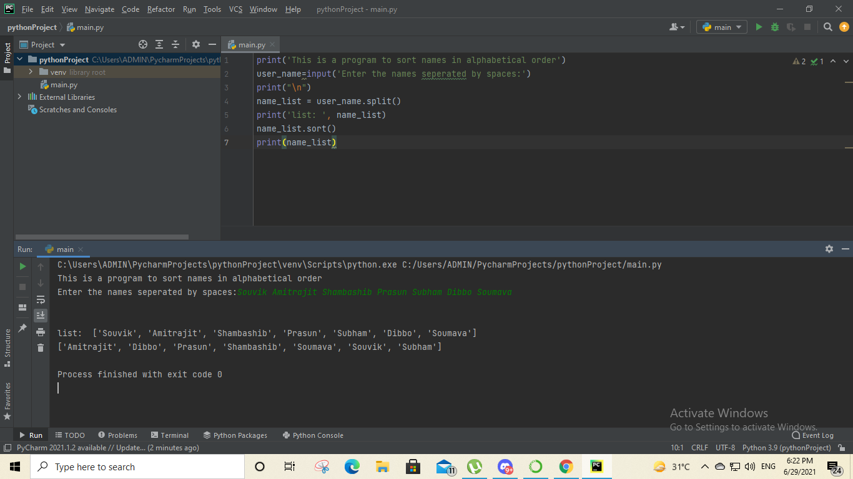Image resolution: width=853 pixels, height=479 pixels.
Task: Click the orange IDE update arrow icon
Action: (x=844, y=27)
